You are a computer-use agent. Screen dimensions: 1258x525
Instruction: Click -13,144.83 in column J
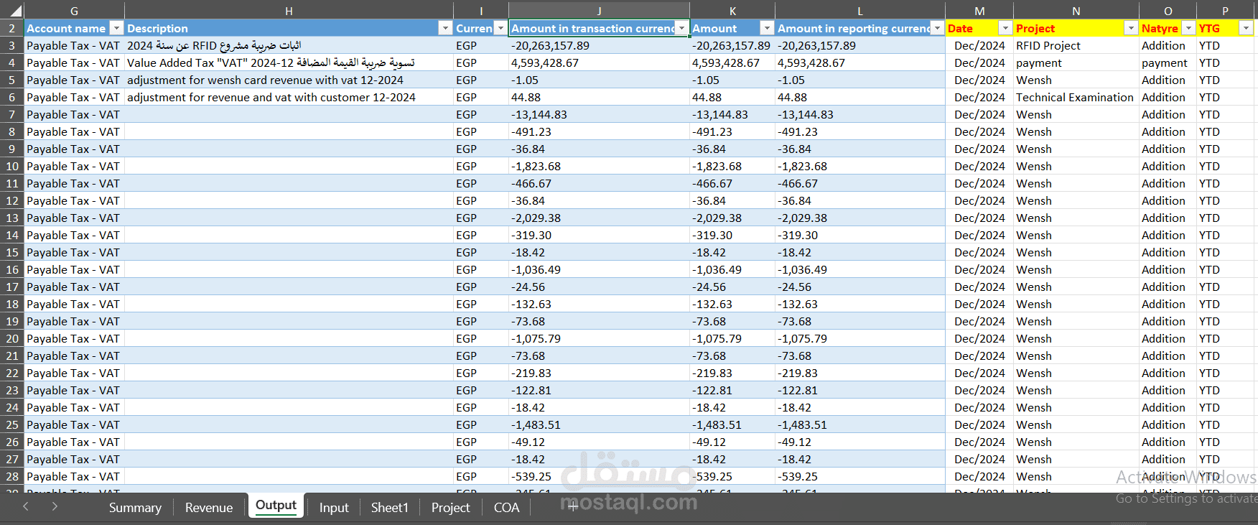(x=599, y=114)
